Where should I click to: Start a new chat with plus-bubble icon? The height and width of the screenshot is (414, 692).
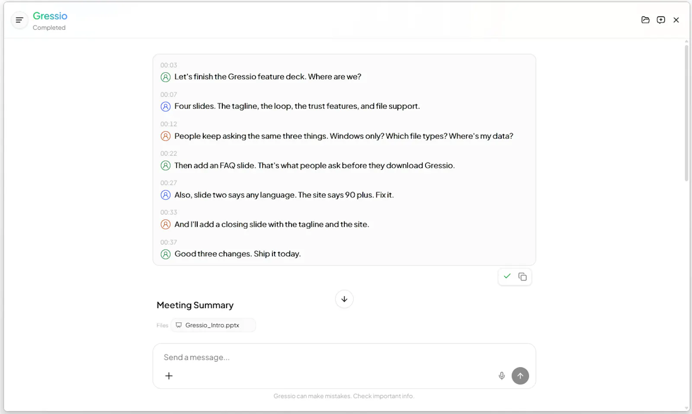(x=661, y=20)
